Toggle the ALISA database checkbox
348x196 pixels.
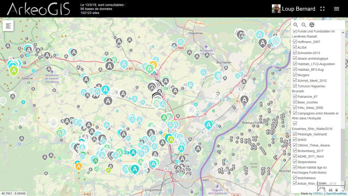pos(295,47)
